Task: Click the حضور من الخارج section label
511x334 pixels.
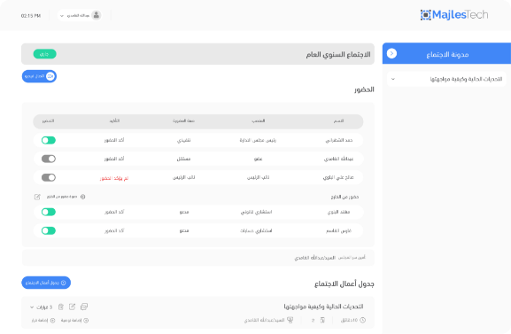Action: [345, 197]
